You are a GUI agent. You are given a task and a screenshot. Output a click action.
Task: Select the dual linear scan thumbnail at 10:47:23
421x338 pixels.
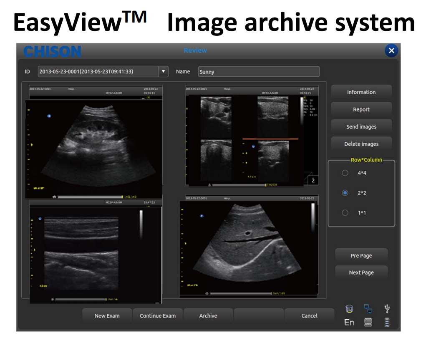(96, 252)
